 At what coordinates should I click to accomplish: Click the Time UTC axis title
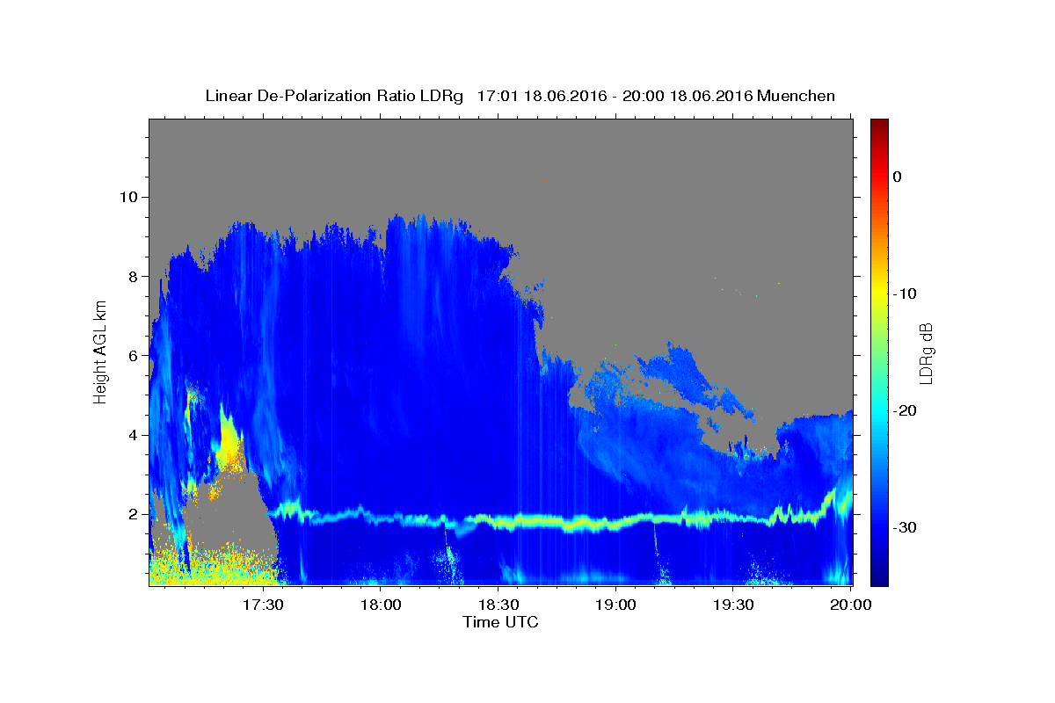coord(500,622)
